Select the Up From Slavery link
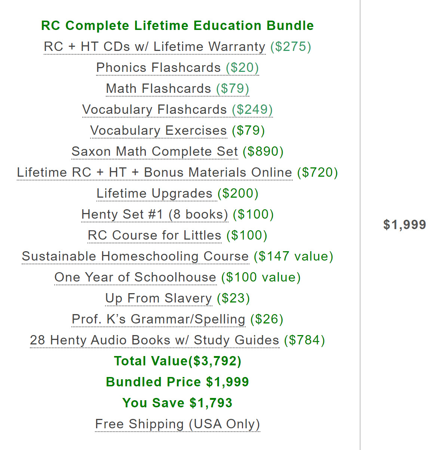Image resolution: width=445 pixels, height=450 pixels. (x=159, y=298)
